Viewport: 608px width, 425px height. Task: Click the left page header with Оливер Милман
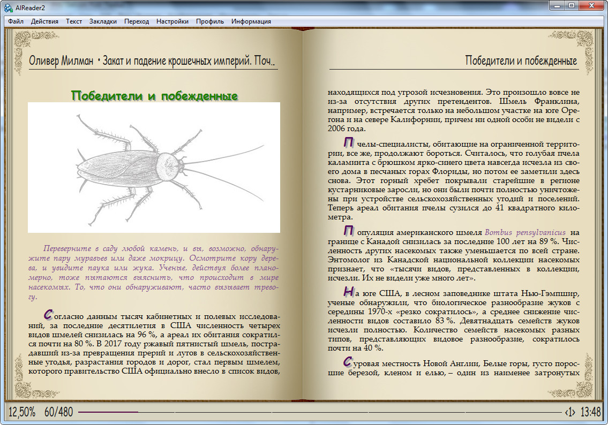click(152, 61)
